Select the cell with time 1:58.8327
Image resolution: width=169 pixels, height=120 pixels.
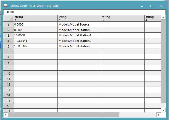pos(35,46)
